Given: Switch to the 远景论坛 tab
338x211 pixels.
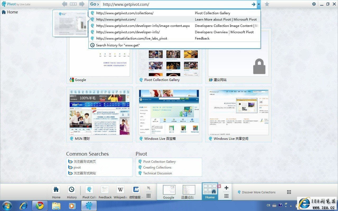Looking at the screenshot, I should click(x=189, y=192).
